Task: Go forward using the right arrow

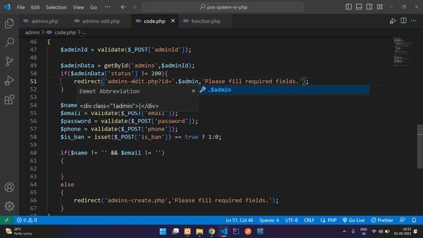Action: [134, 7]
